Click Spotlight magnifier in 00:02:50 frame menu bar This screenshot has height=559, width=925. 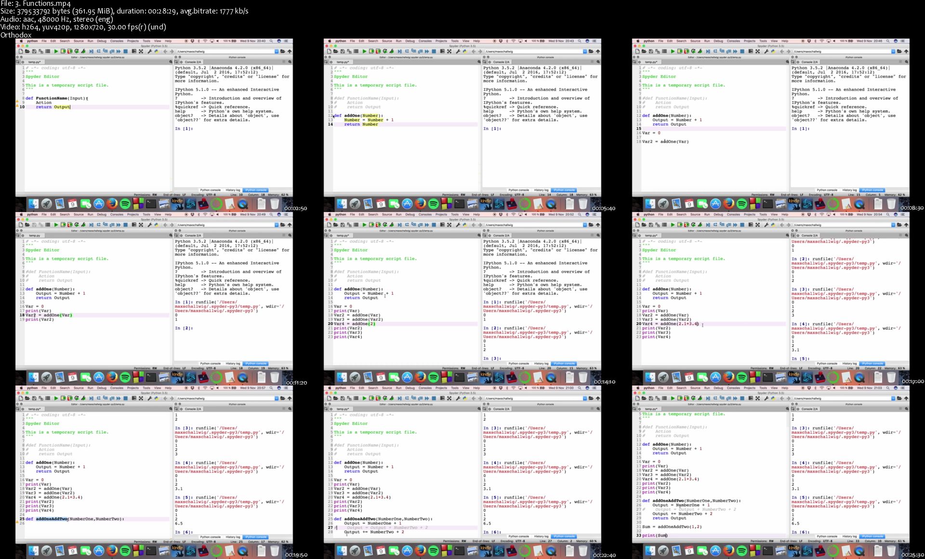point(271,41)
